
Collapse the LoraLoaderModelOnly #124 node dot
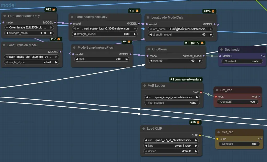[x=148, y=17]
